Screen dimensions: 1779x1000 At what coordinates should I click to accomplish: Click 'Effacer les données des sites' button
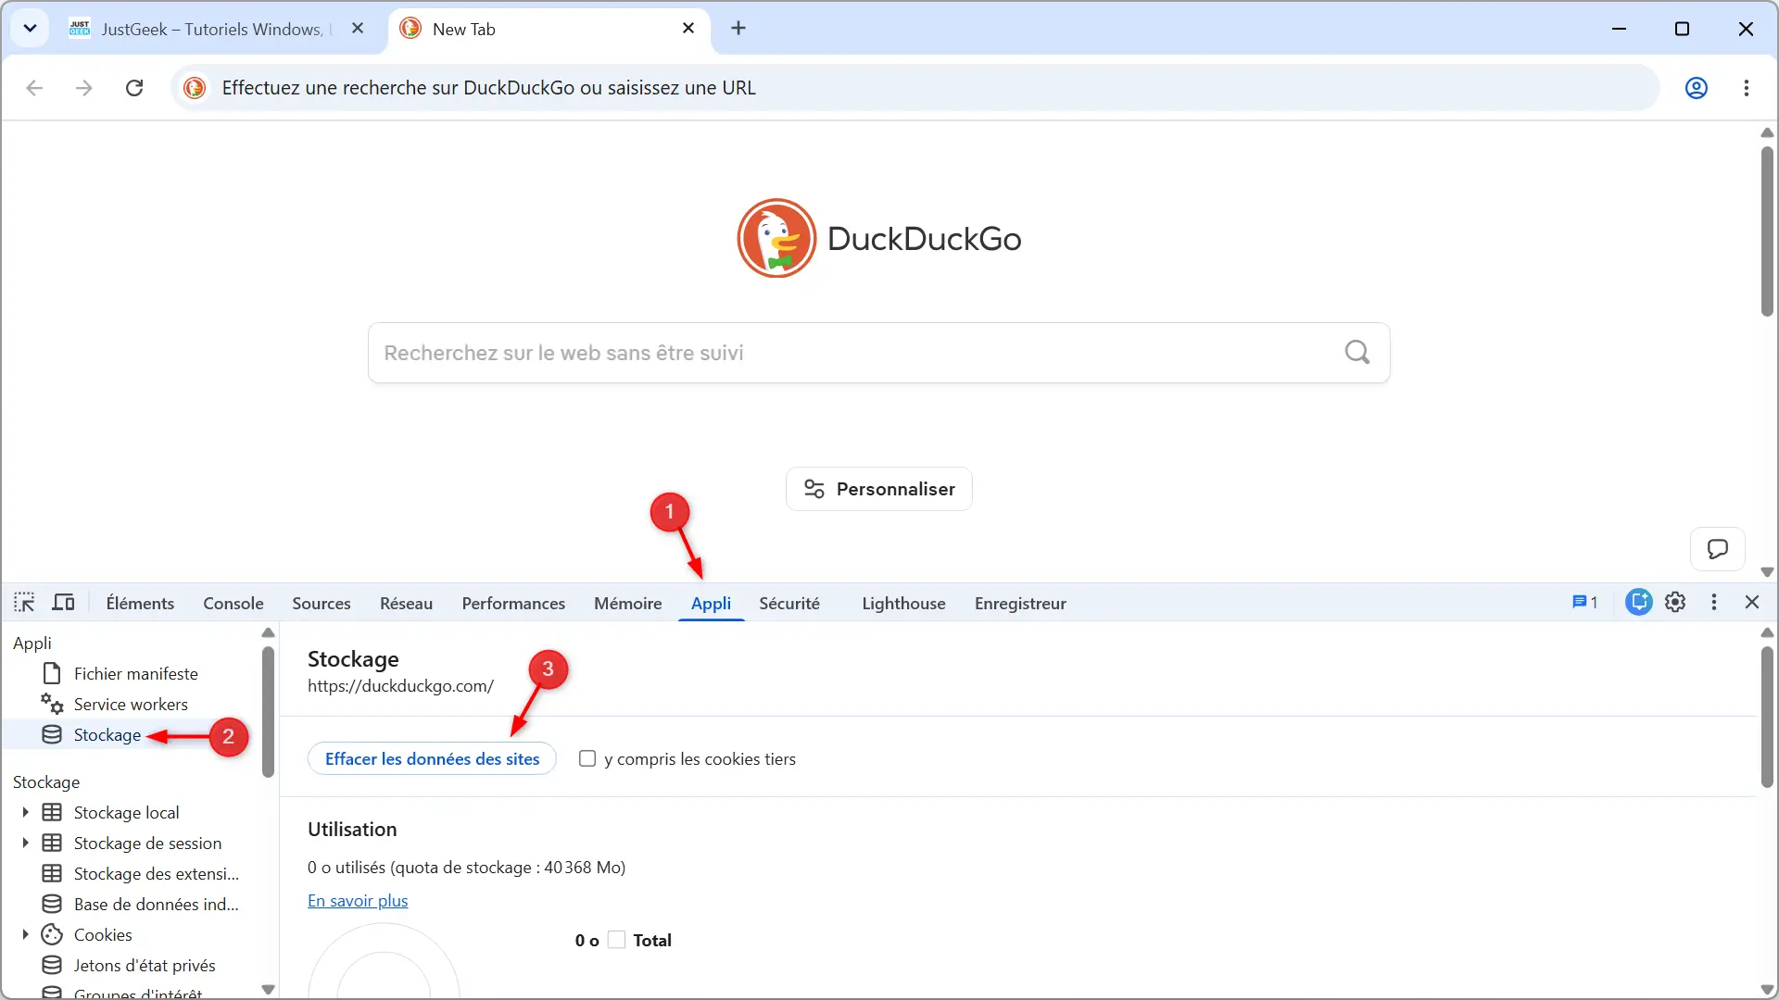tap(432, 758)
